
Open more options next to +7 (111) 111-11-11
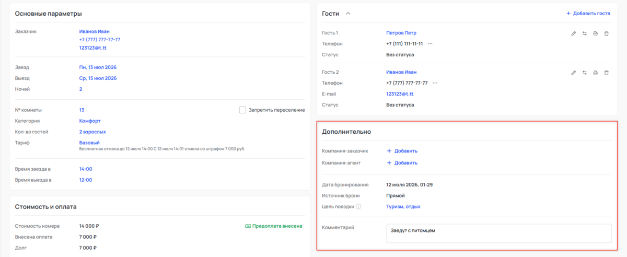point(431,43)
